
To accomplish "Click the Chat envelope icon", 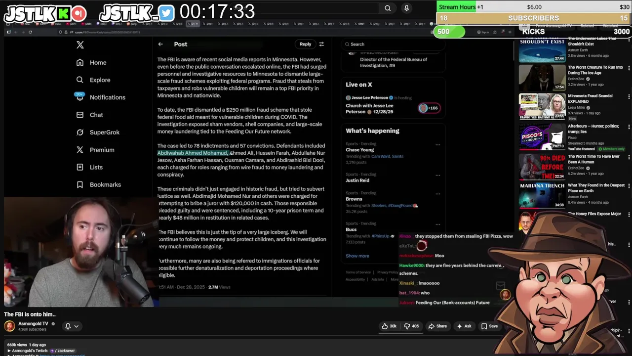I will point(80,115).
